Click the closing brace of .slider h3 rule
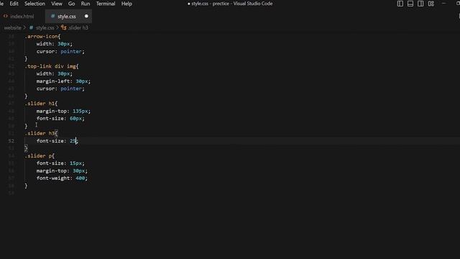The image size is (460, 259). click(x=26, y=148)
